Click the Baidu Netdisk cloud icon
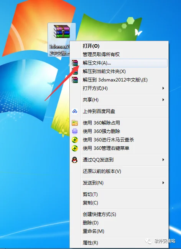 tap(75, 111)
